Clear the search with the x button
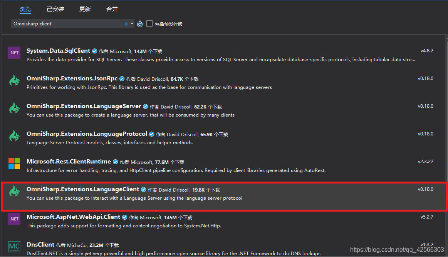Viewport: 448px width, 257px height. 126,23
